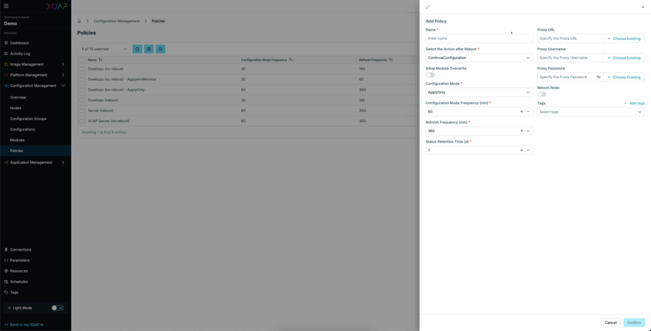Open the hamburger menu in sidebar header
Viewport: 651px width, 331px height.
click(x=6, y=6)
